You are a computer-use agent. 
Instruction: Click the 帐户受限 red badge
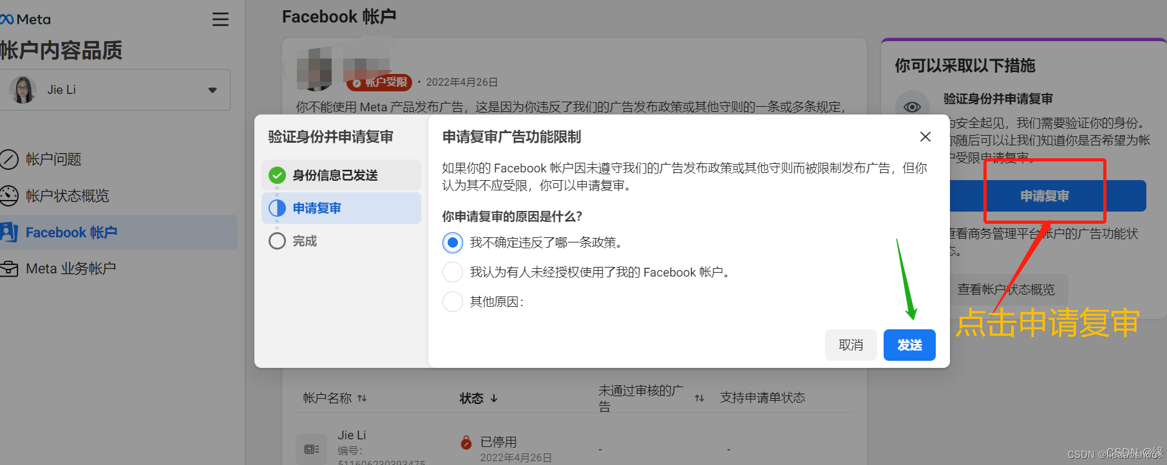(379, 82)
